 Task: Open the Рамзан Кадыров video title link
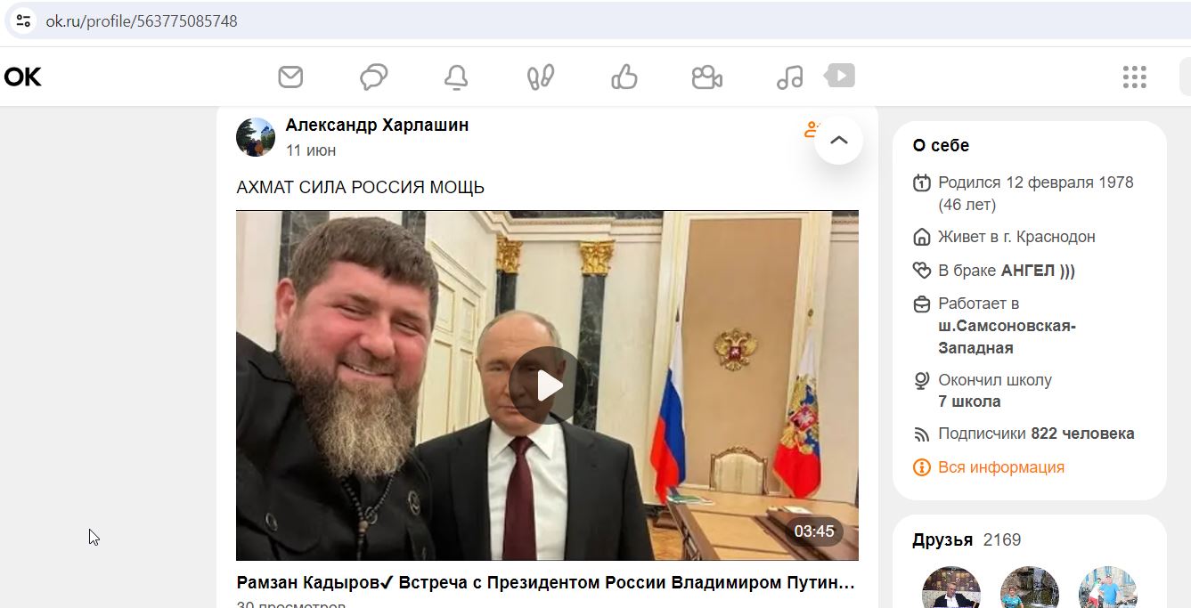[x=545, y=583]
